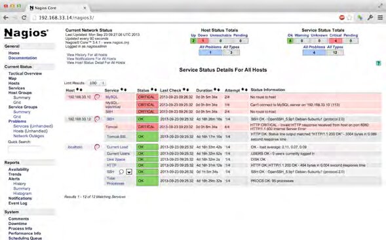386x240 pixels.
Task: Click host totals Down count 1
Action: 203,41
